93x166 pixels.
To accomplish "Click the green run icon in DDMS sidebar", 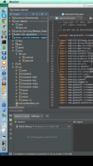I will (11, 120).
